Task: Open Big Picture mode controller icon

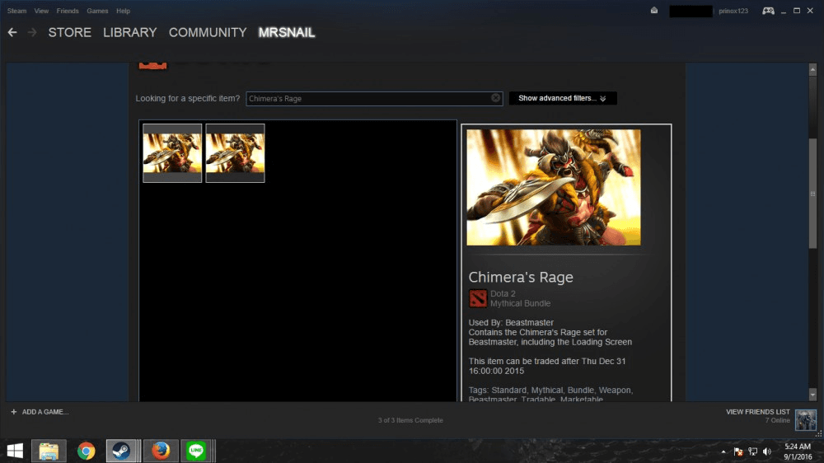Action: tap(768, 11)
